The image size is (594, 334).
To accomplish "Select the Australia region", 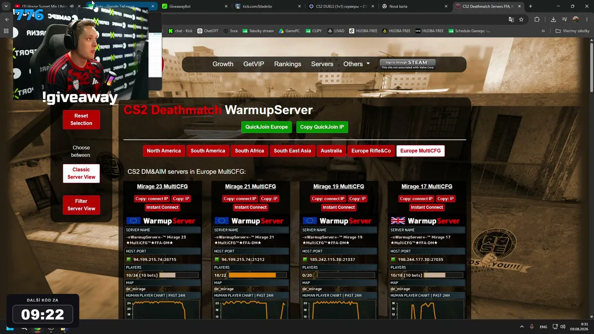I will pyautogui.click(x=331, y=151).
